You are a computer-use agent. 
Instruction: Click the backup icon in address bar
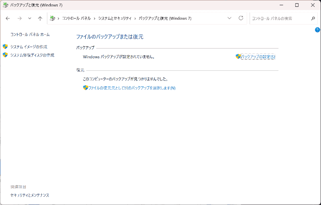coord(53,18)
